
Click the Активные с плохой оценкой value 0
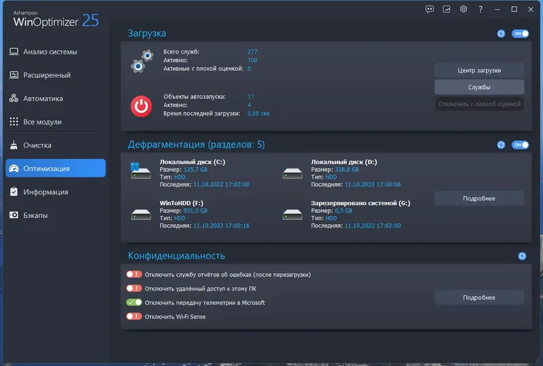[x=249, y=69]
